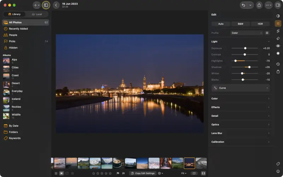
Task: Expand the Effects section
Action: click(x=241, y=107)
